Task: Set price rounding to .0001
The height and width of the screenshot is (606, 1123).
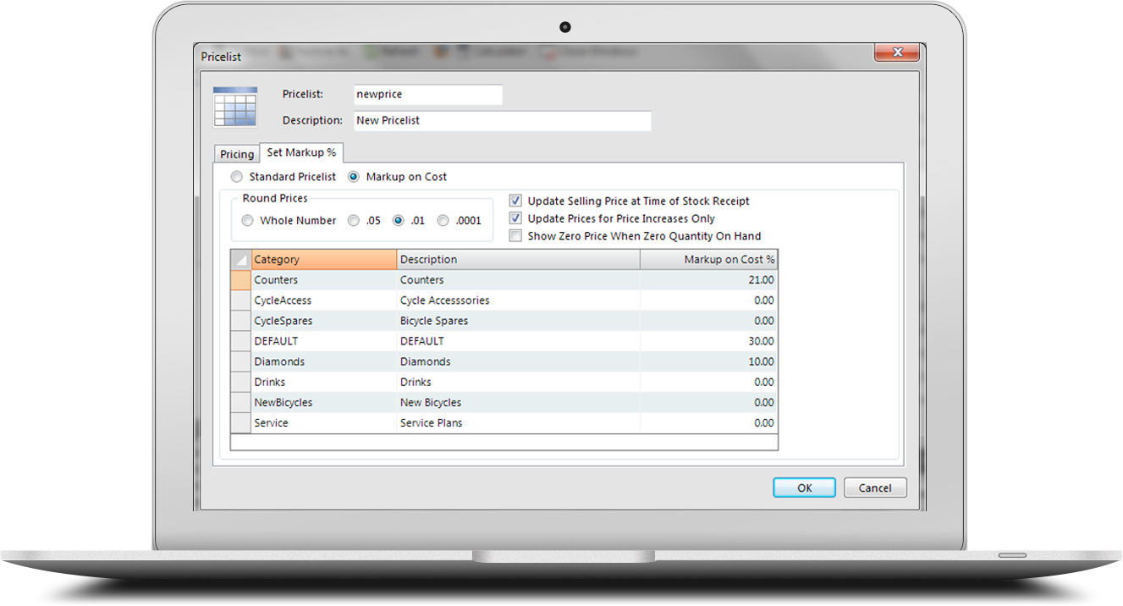Action: point(443,221)
